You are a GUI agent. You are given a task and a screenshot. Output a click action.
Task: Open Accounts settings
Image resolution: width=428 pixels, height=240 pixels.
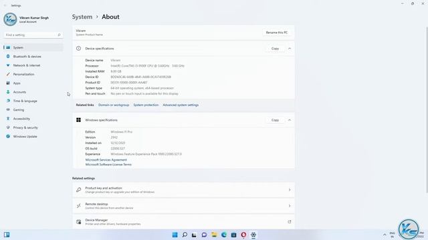click(x=33, y=92)
